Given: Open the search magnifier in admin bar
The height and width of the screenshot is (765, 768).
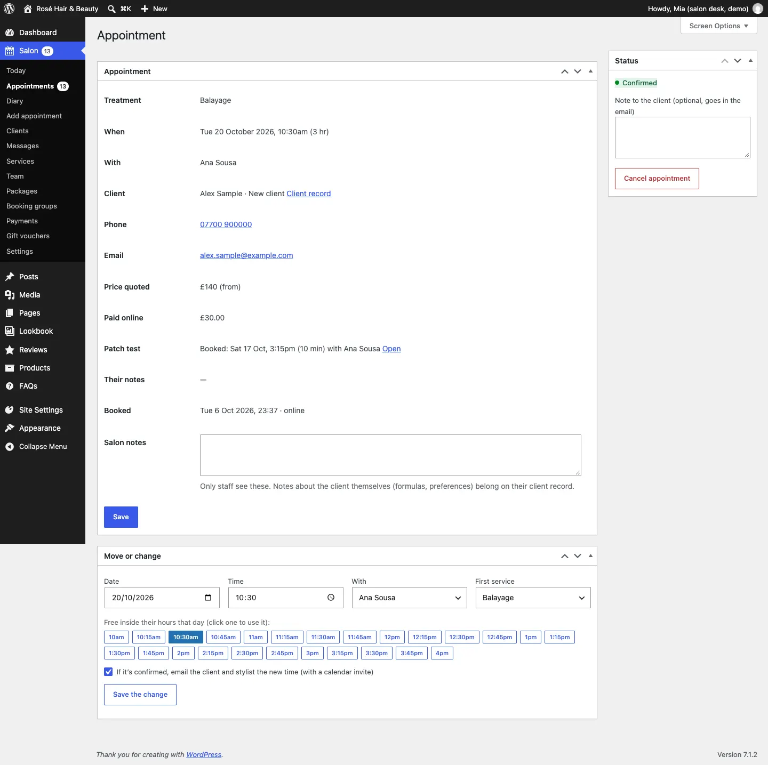Looking at the screenshot, I should click(111, 9).
